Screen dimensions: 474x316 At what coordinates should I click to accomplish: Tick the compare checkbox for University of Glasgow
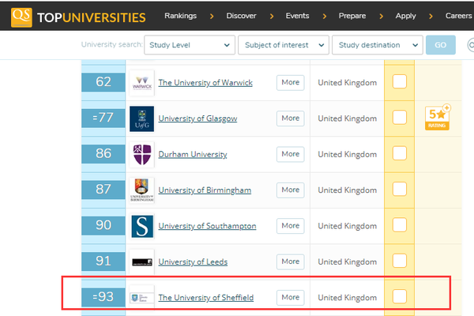(x=399, y=118)
